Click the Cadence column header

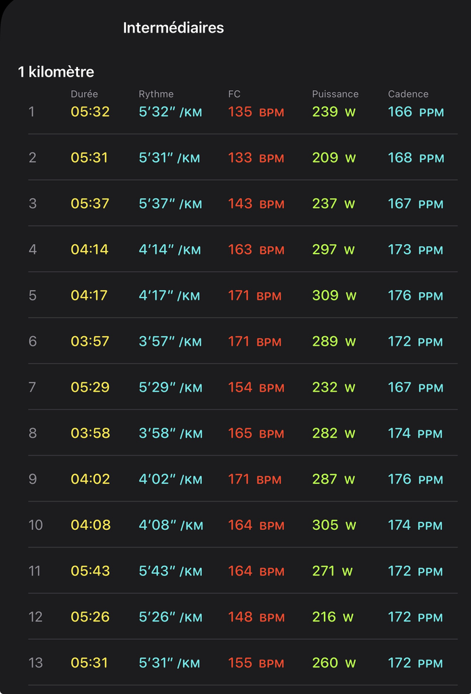click(408, 94)
